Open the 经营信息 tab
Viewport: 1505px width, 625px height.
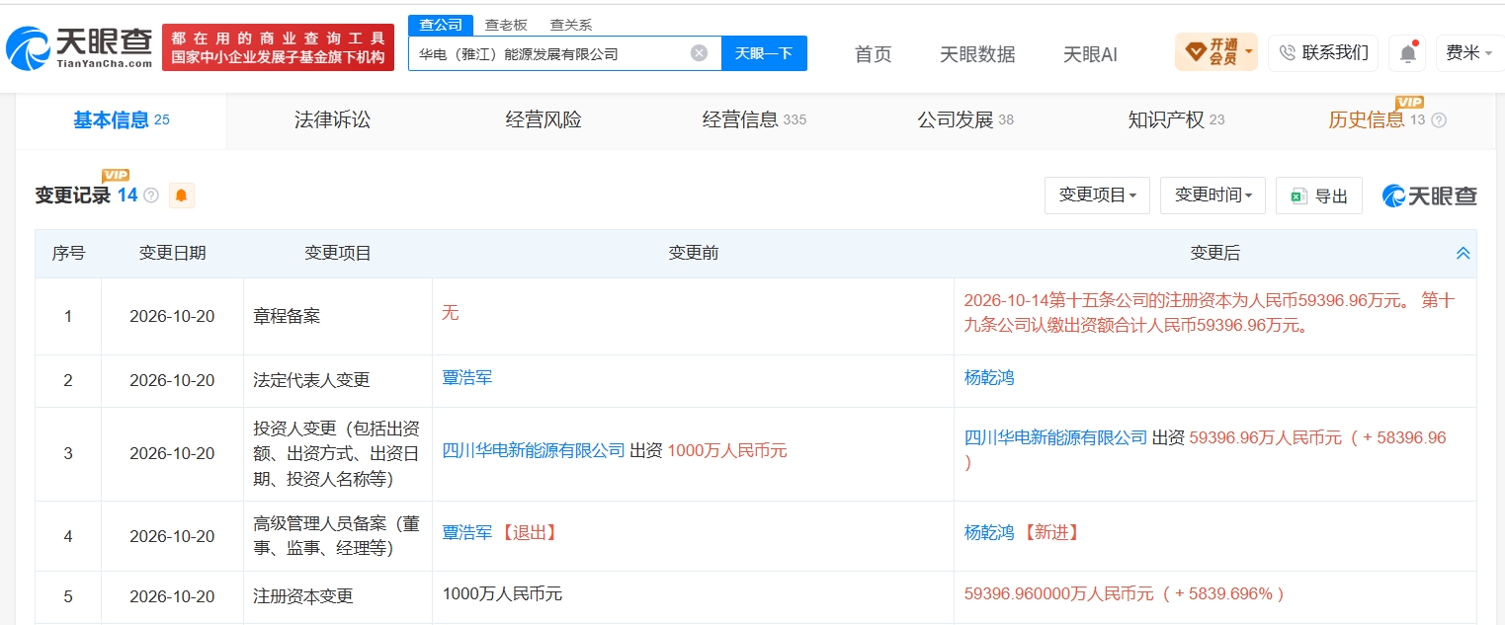pos(754,120)
